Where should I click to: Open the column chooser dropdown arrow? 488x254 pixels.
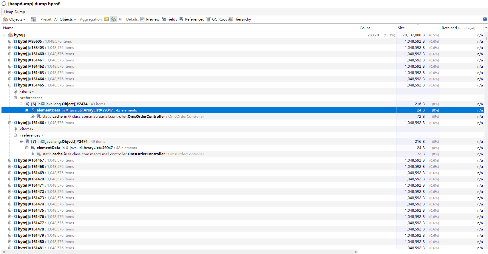tap(486, 28)
